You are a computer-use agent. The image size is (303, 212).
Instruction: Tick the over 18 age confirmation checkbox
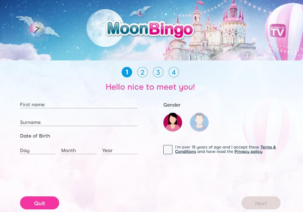coord(168,149)
